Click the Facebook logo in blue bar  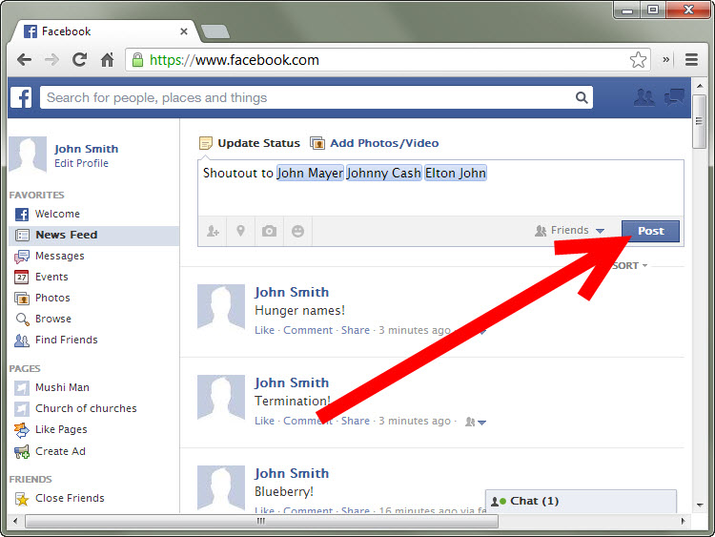click(21, 97)
